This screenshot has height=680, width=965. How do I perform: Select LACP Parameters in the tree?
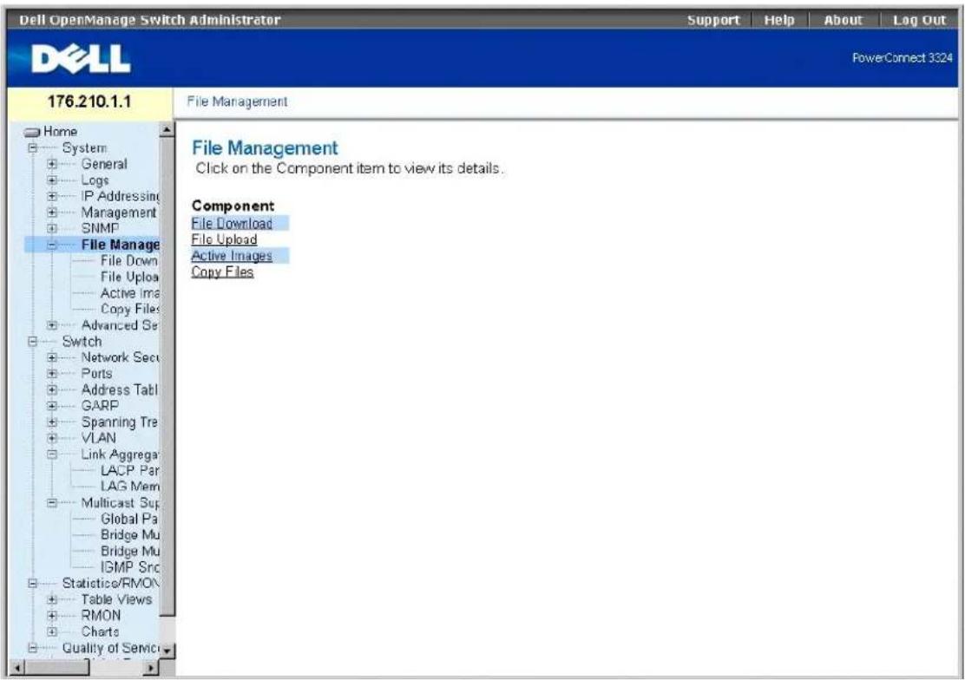(129, 470)
